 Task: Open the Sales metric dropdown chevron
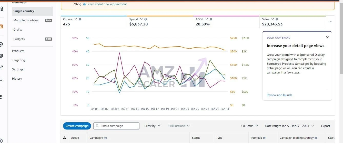tap(273, 19)
